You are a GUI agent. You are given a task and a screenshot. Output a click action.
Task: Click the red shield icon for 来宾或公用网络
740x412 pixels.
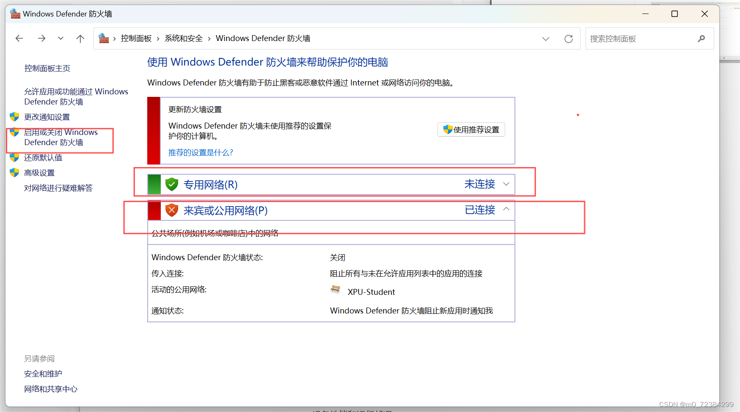coord(172,210)
